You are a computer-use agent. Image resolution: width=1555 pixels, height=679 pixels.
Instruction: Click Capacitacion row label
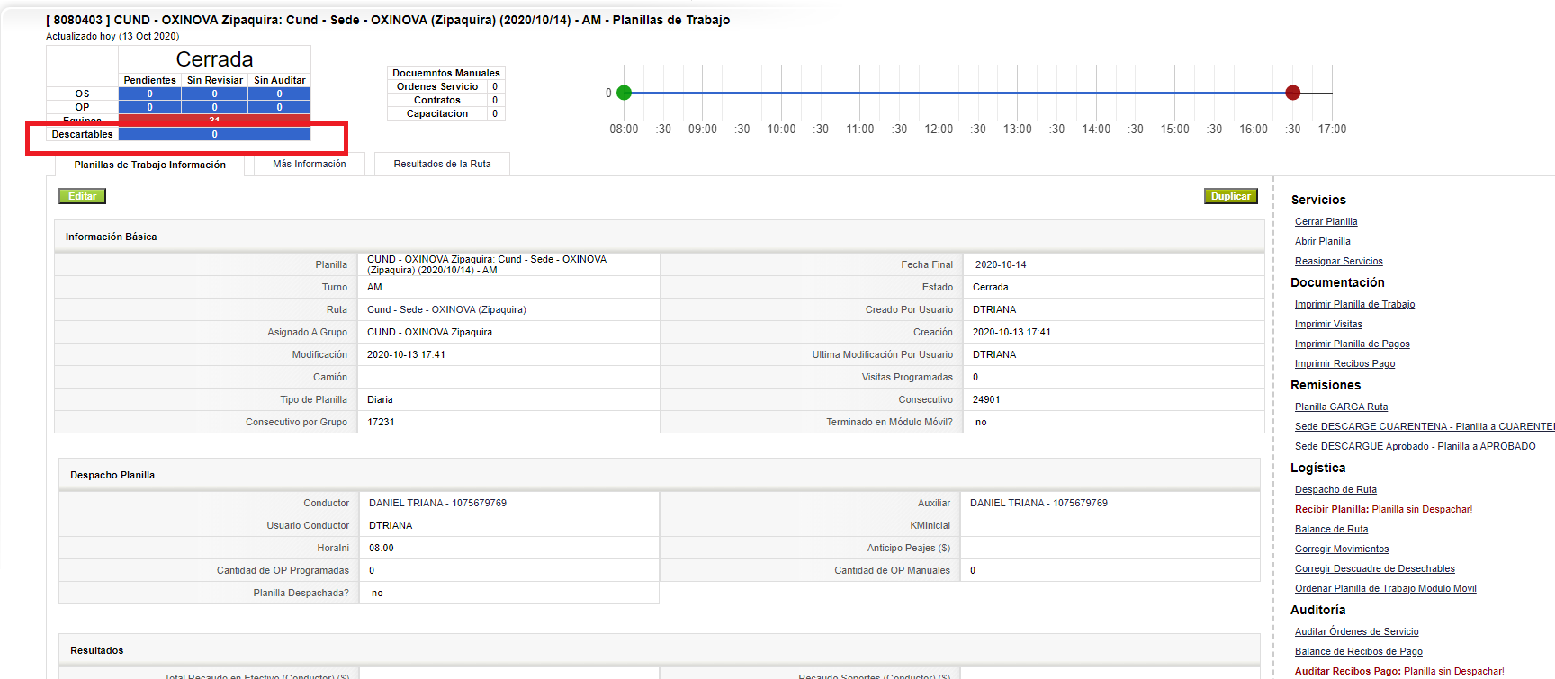[437, 113]
